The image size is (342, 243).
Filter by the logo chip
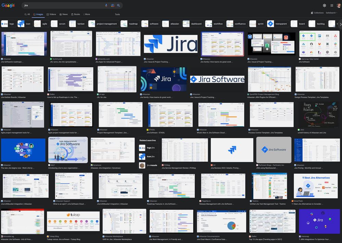pyautogui.click(x=8, y=24)
